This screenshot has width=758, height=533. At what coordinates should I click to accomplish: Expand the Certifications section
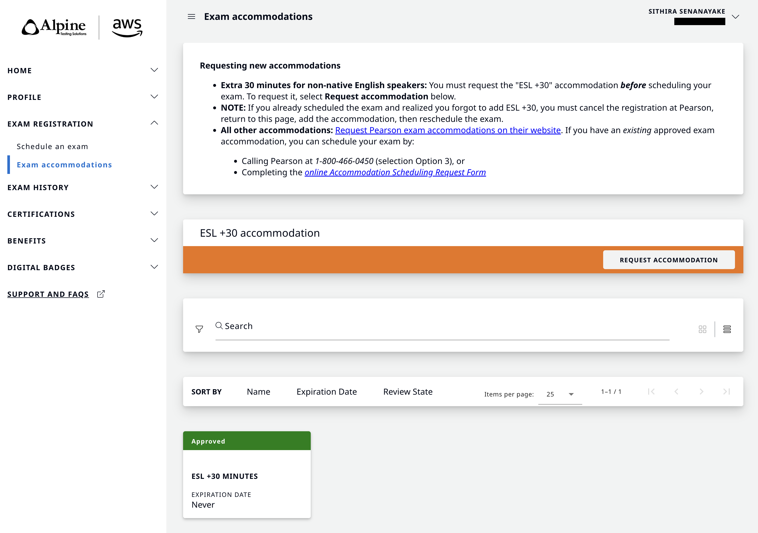coord(154,213)
